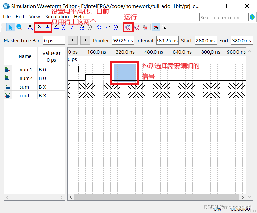257x213 pixels.
Task: Invert the selected waveform (INV)
Action: point(82,27)
